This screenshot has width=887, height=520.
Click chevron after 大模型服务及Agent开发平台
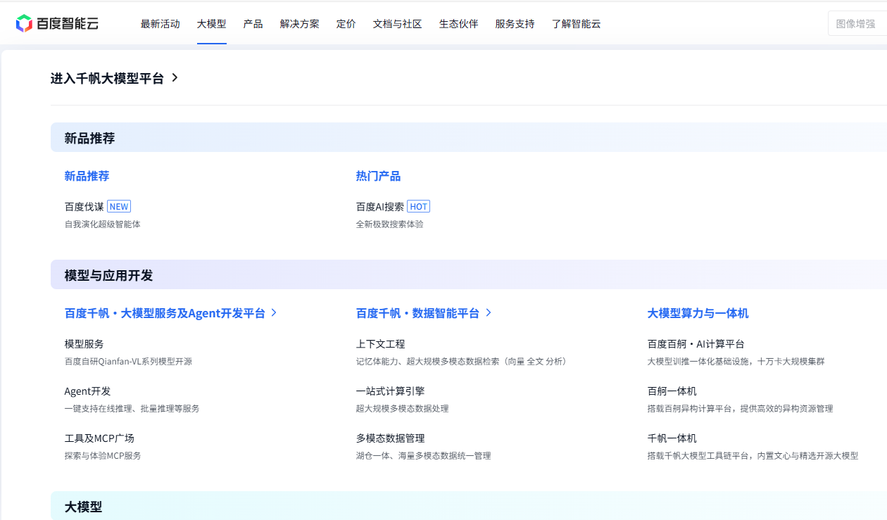(x=274, y=312)
